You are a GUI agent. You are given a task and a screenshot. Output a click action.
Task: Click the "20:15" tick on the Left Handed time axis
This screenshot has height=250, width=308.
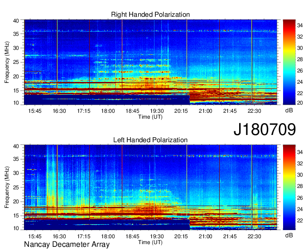click(181, 236)
